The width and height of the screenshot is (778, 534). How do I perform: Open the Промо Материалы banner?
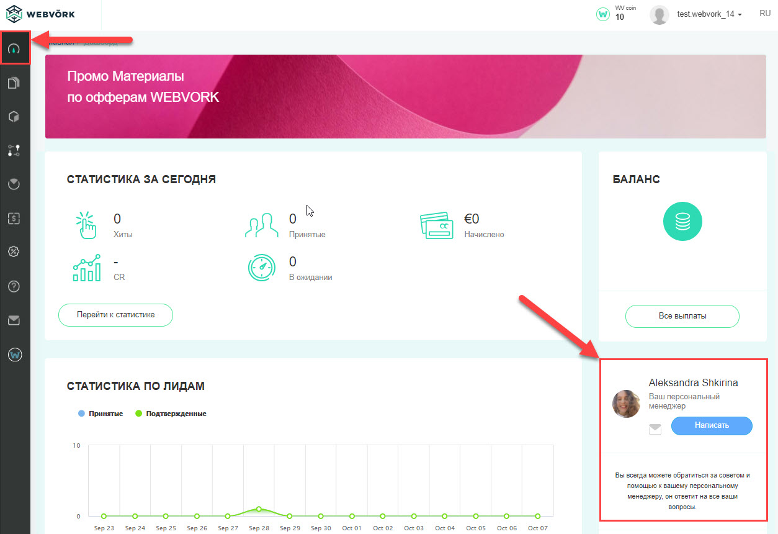point(405,96)
